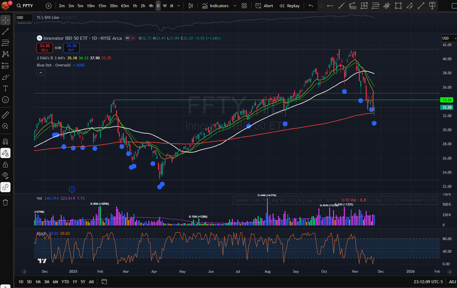Open the brush tools in left sidebar
The image size is (457, 288).
point(5,77)
